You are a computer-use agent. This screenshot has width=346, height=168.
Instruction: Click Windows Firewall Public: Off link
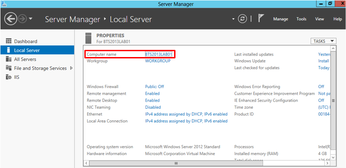pyautogui.click(x=154, y=87)
